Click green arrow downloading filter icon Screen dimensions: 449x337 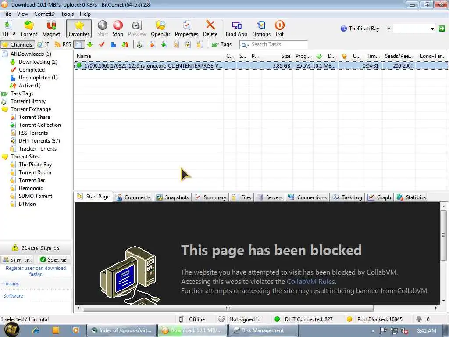tap(90, 44)
